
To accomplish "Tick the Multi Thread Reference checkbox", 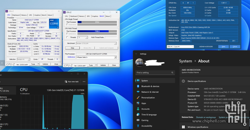I will click(x=67, y=34).
